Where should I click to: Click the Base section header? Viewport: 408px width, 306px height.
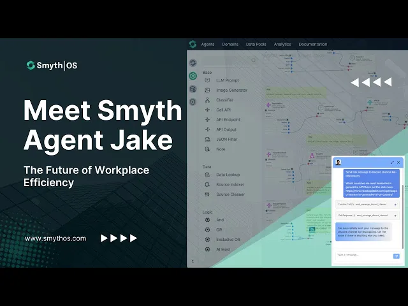pos(207,72)
